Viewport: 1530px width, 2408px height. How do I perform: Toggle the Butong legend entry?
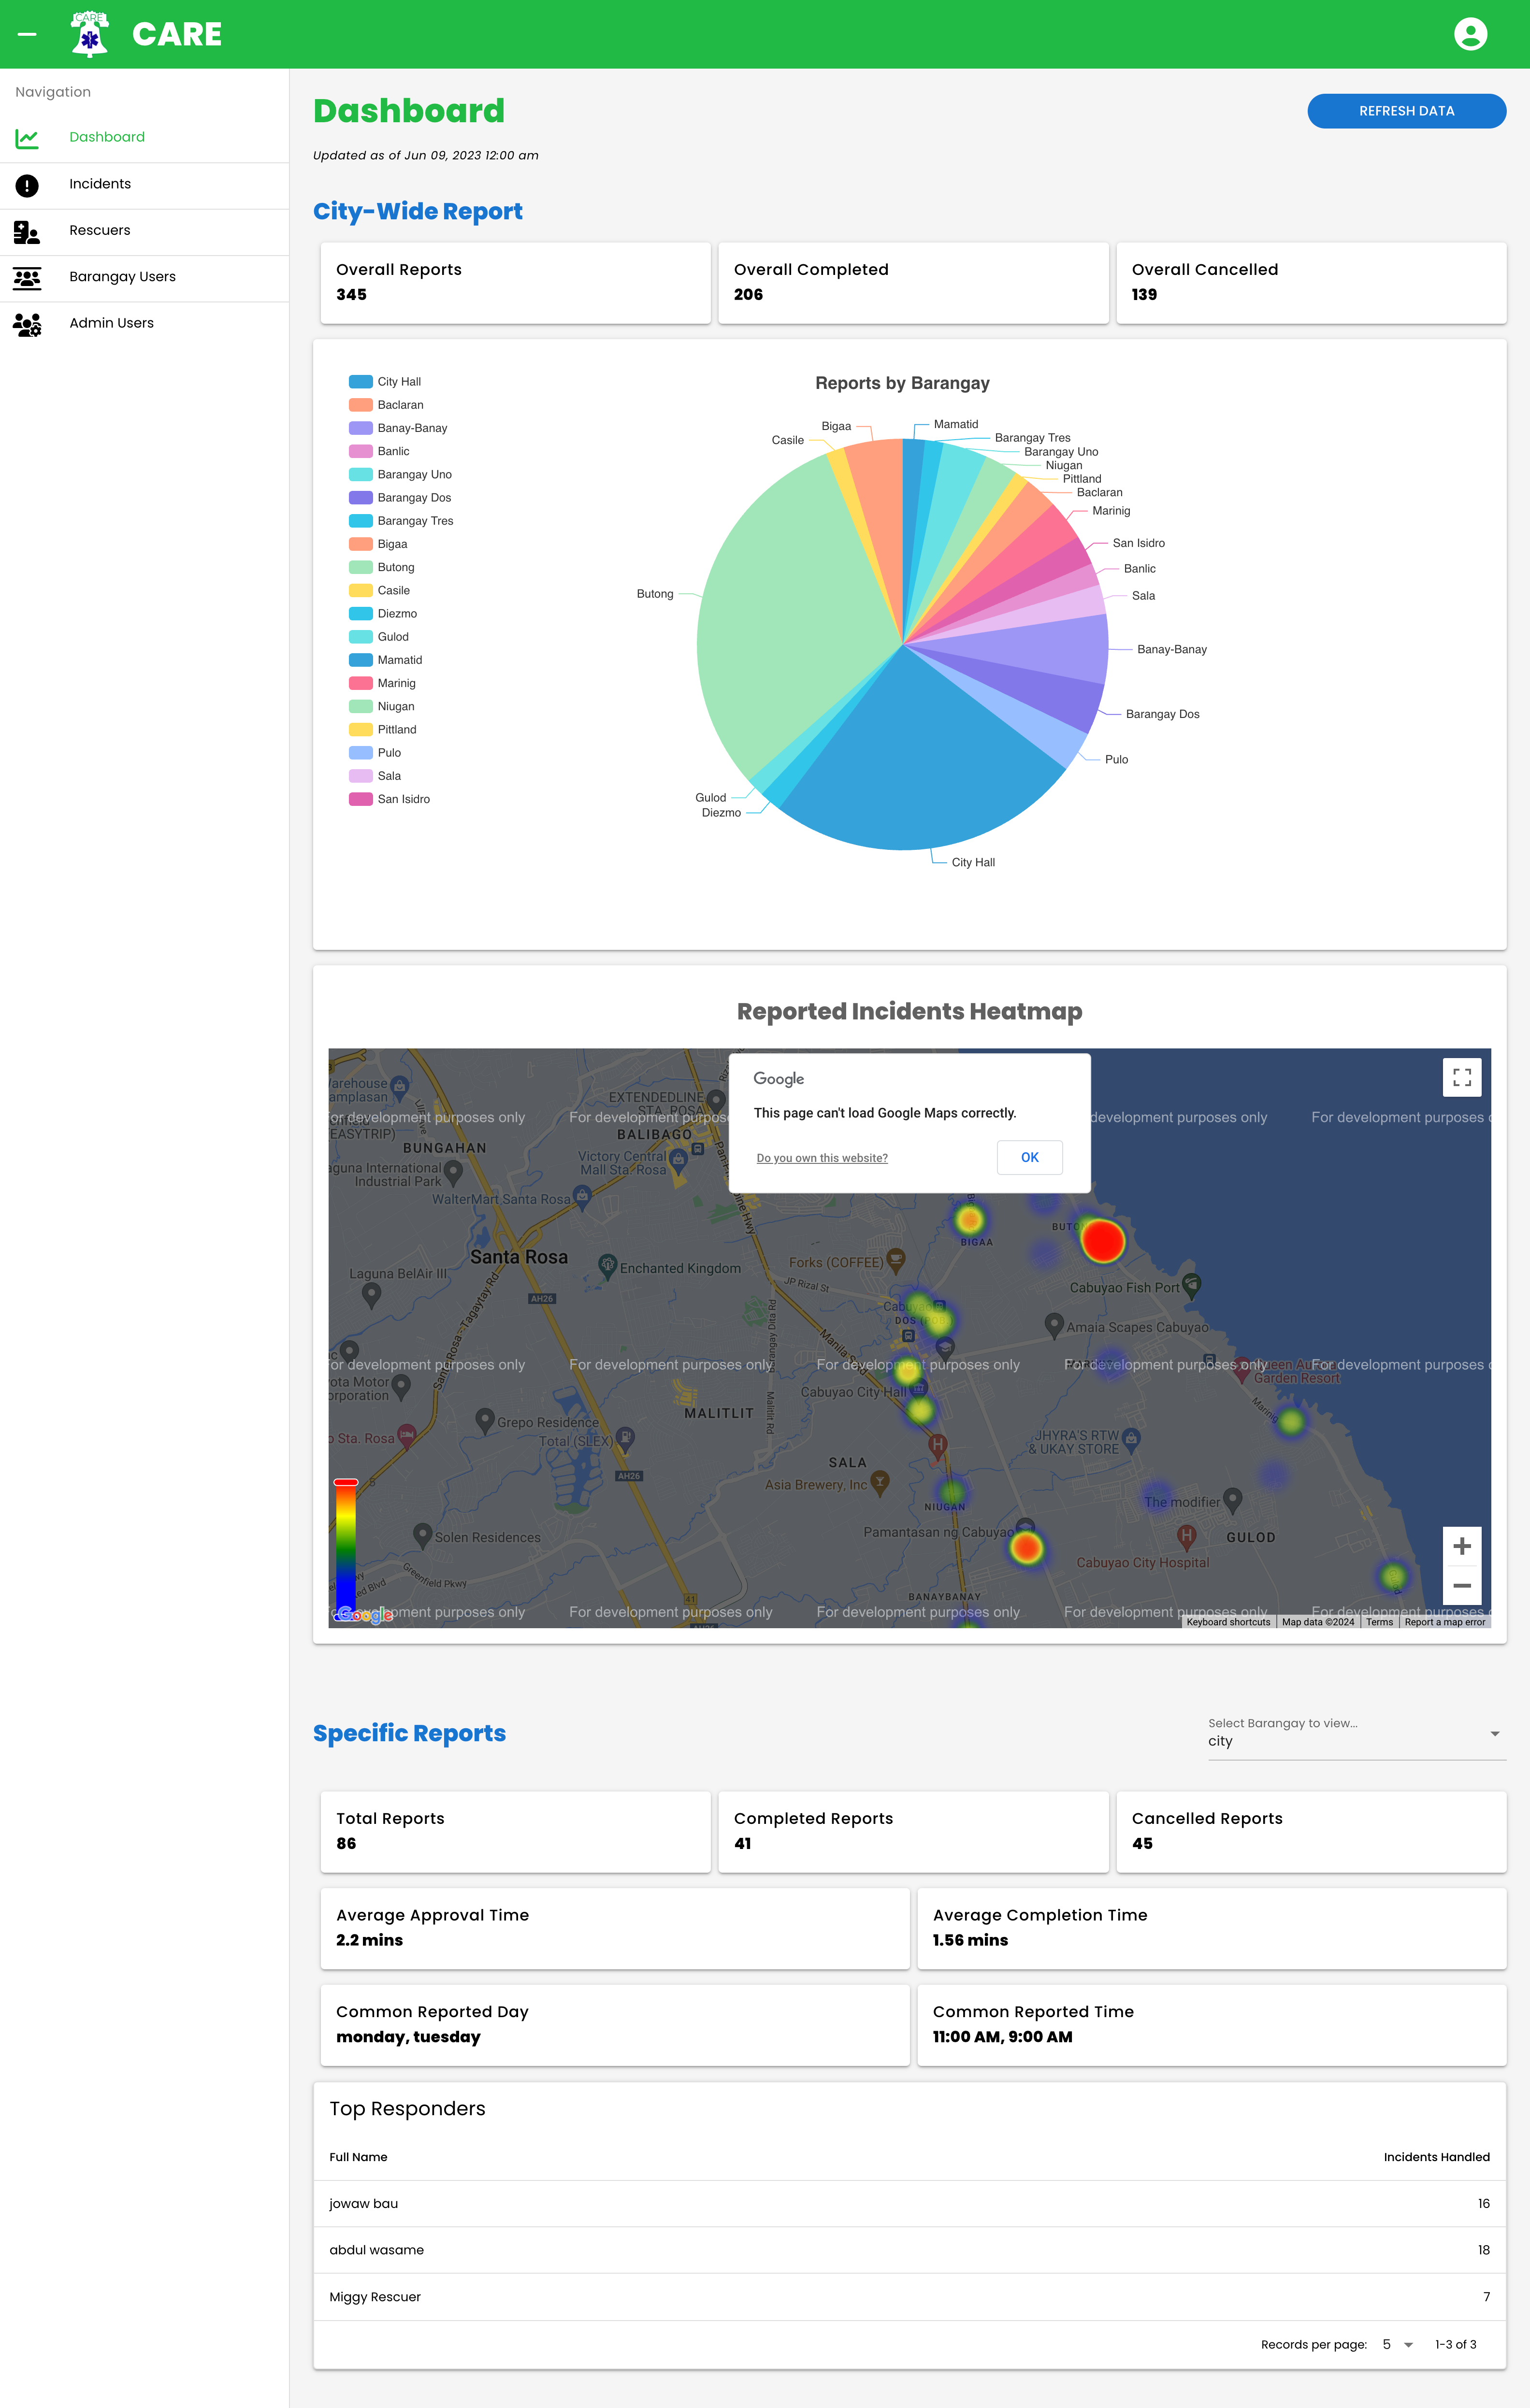395,567
